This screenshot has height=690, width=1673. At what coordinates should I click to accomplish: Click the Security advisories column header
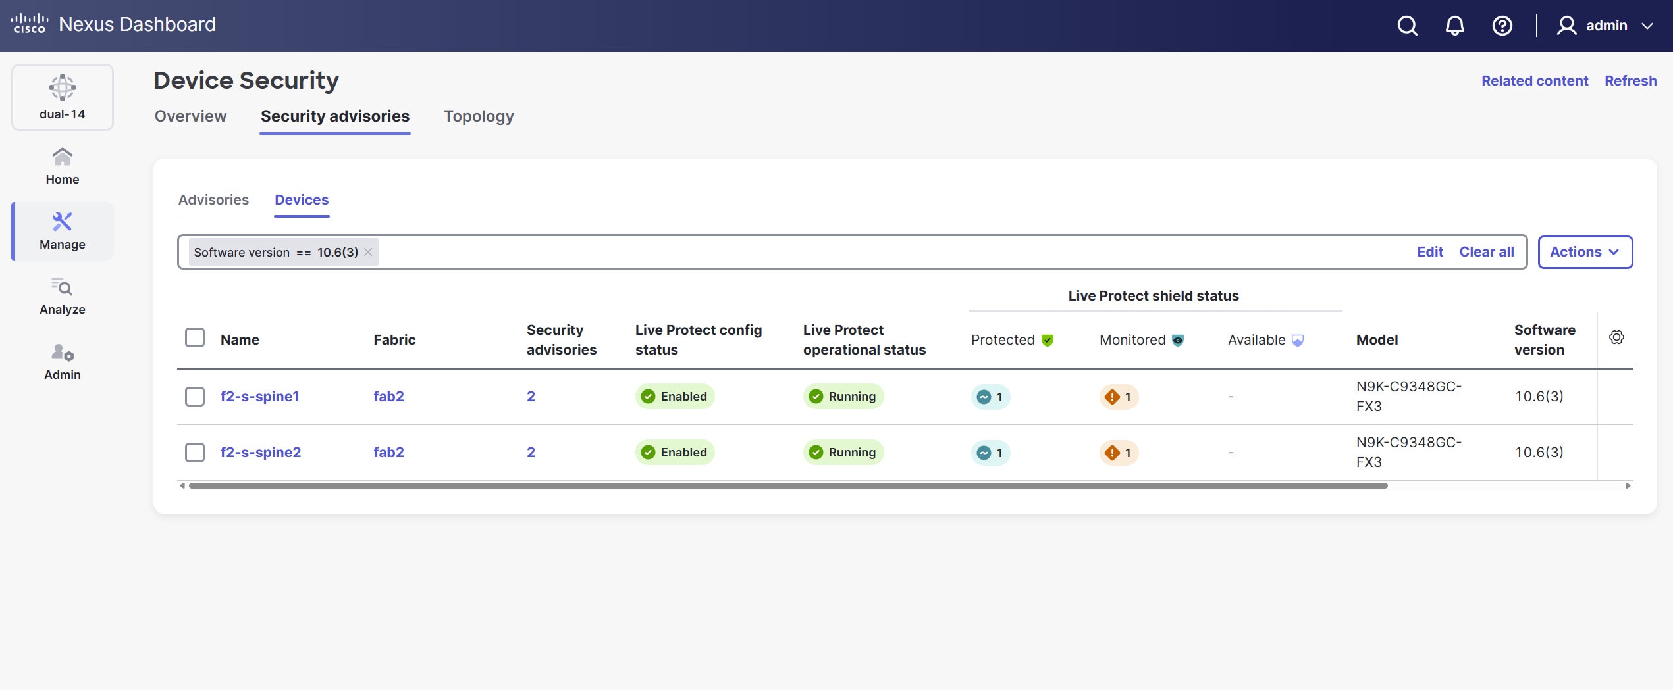(x=562, y=339)
